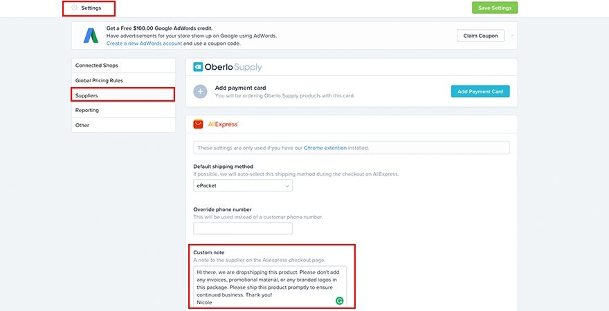Open the Default shipping method dropdown

pyautogui.click(x=243, y=185)
